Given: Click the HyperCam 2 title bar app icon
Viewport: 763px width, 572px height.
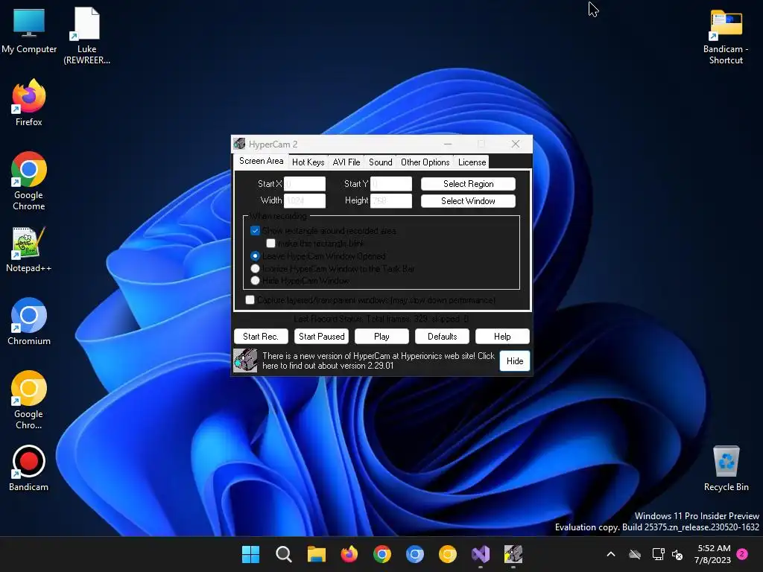Looking at the screenshot, I should pos(239,144).
